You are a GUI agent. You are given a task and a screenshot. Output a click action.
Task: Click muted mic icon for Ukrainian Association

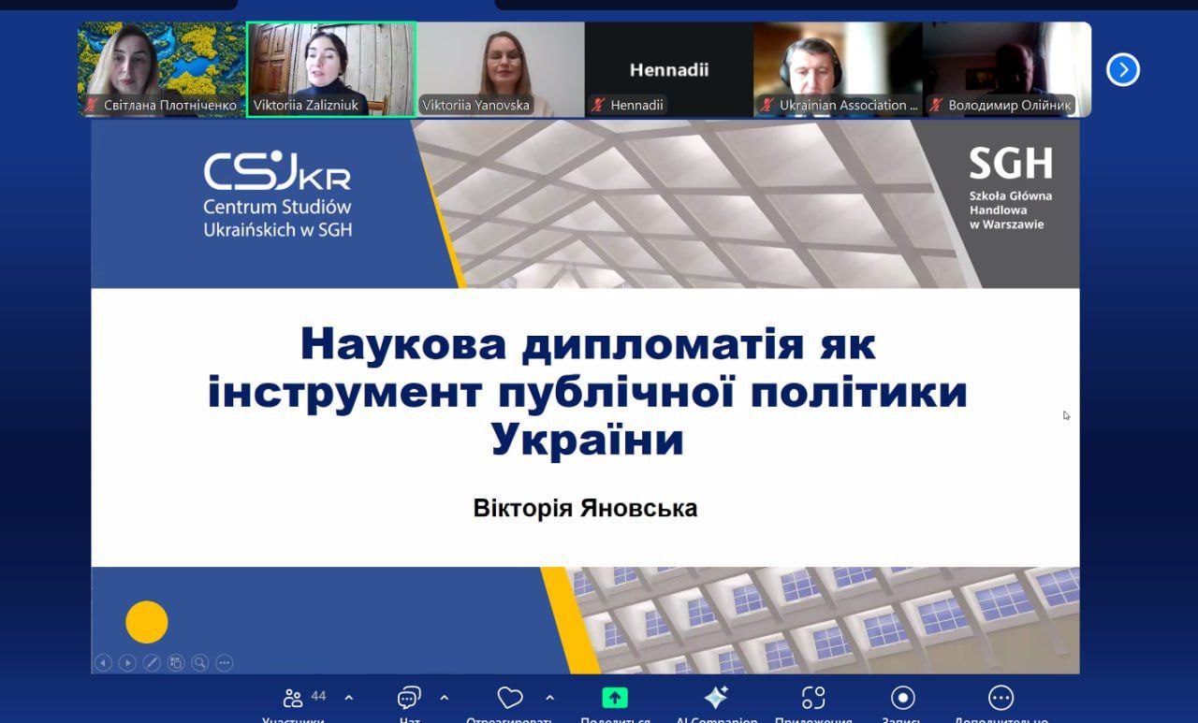point(767,106)
